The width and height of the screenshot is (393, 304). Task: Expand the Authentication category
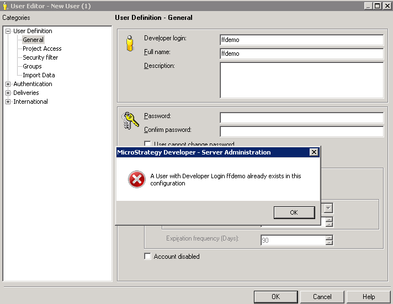pos(8,84)
